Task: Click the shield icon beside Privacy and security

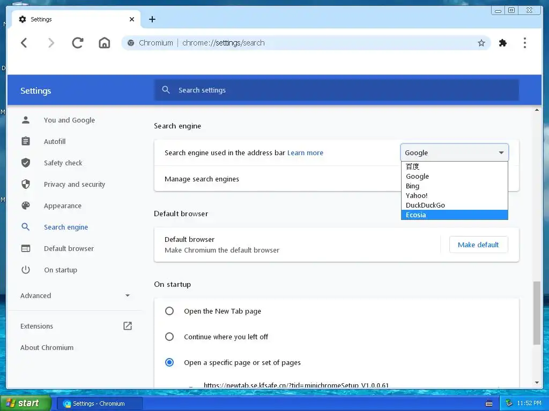Action: tap(26, 184)
